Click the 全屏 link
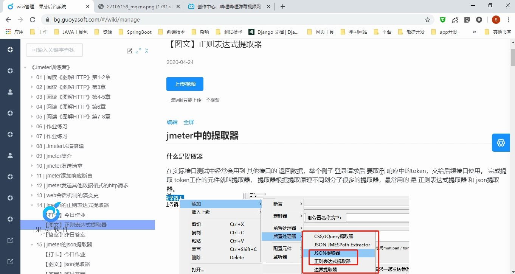Screen dimensions: 515x274 coord(189,122)
